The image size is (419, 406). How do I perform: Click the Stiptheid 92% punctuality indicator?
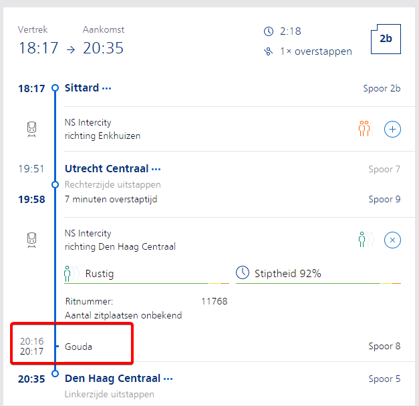287,273
